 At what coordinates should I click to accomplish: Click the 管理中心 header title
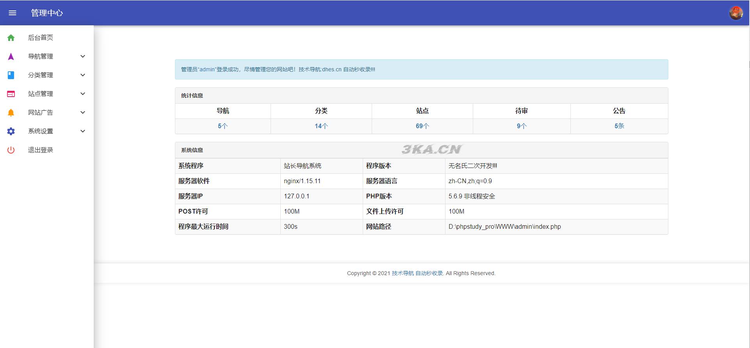tap(47, 13)
